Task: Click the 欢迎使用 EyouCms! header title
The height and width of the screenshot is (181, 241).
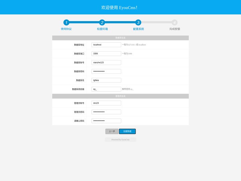Action: [x=119, y=7]
